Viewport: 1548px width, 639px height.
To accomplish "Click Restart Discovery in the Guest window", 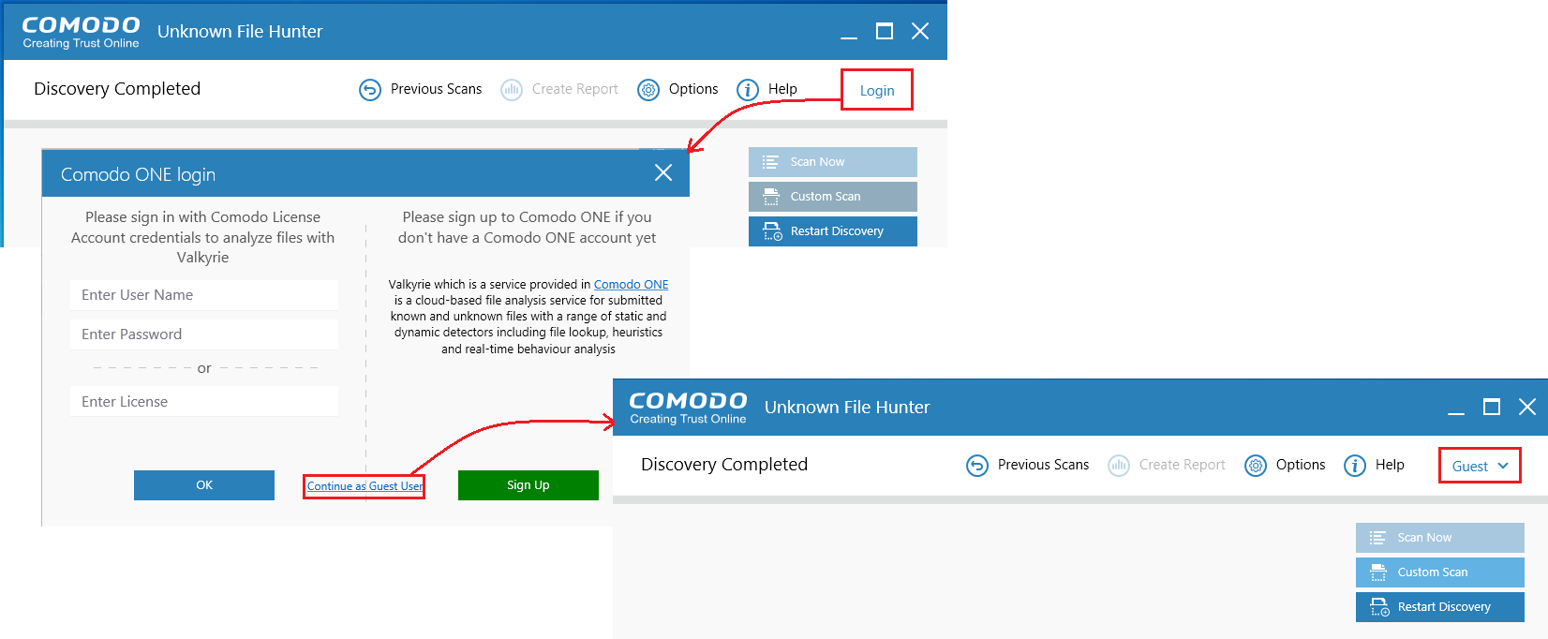I will (x=1440, y=607).
